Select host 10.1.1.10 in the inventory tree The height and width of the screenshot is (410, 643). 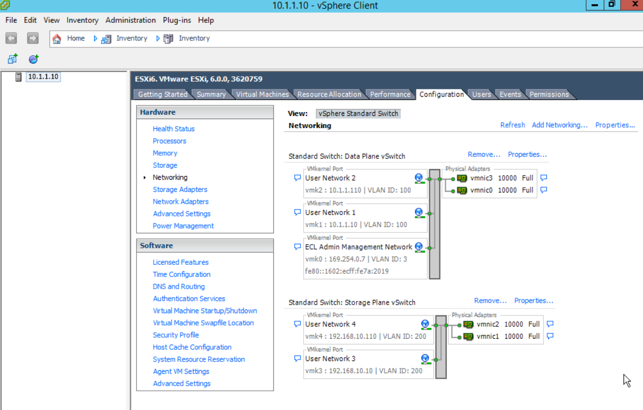43,76
